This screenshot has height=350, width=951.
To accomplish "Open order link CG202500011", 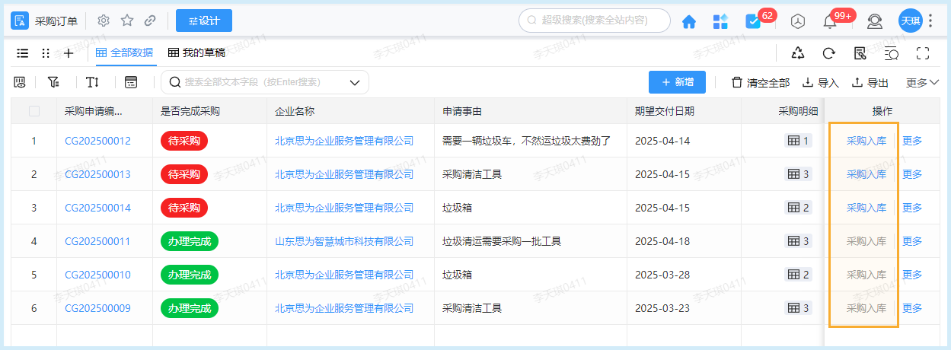I will 97,241.
